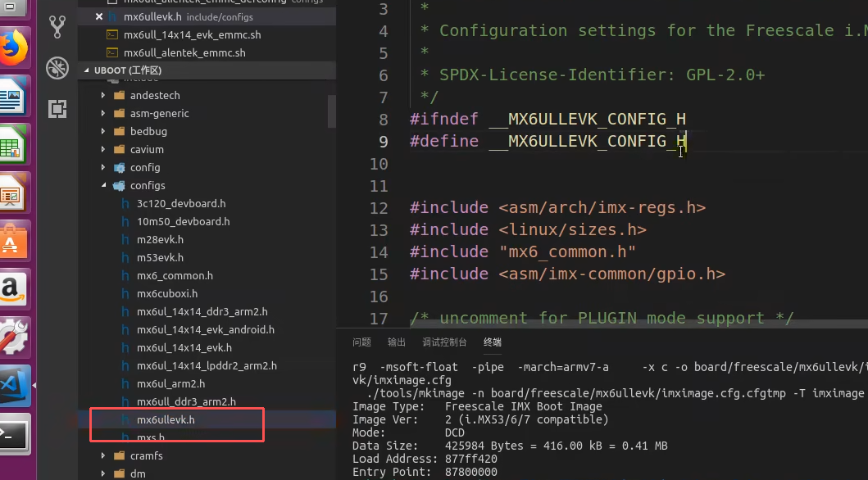868x480 pixels.
Task: Click the SPDX-License-Identifier comment line
Action: 593,75
